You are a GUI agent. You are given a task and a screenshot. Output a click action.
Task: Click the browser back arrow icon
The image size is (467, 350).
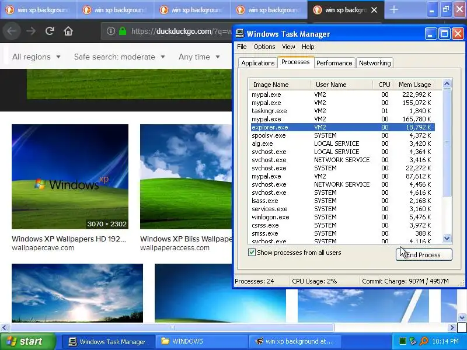12,31
